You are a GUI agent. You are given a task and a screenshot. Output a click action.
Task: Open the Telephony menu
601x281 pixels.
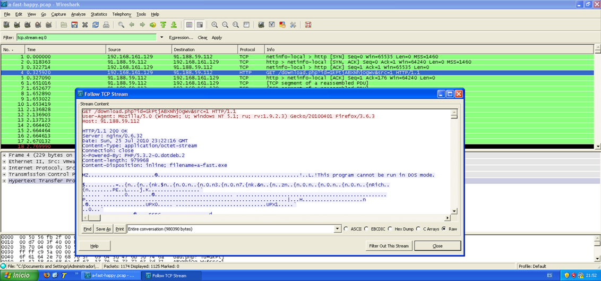pyautogui.click(x=122, y=14)
